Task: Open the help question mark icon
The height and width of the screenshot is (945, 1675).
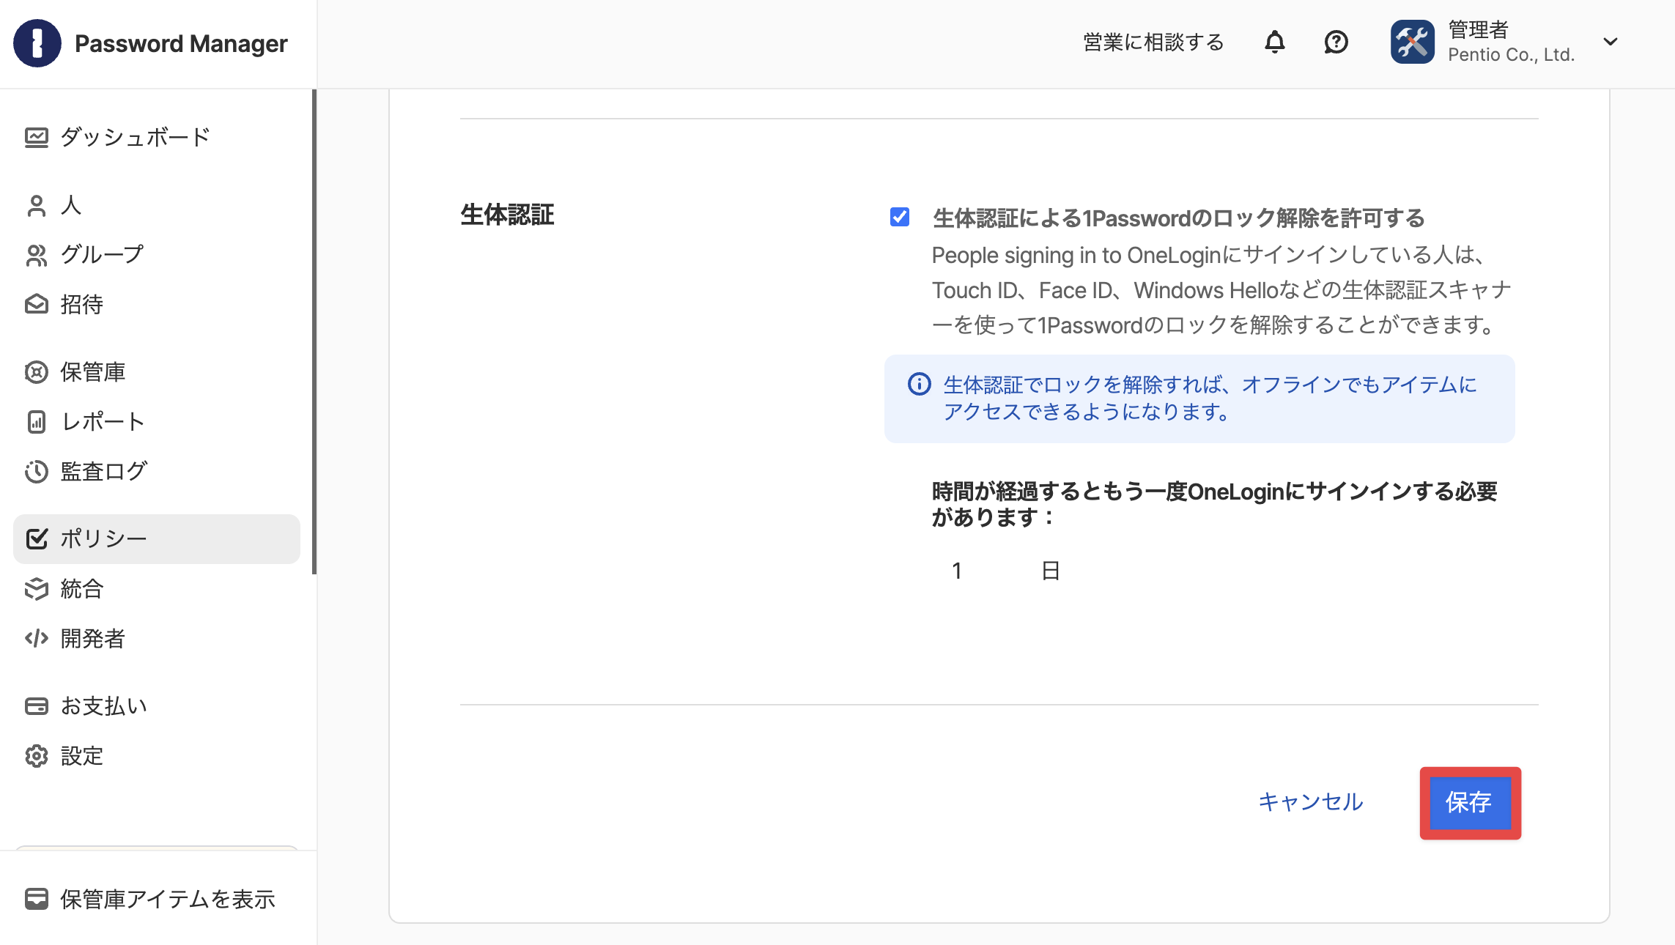Action: click(1336, 42)
